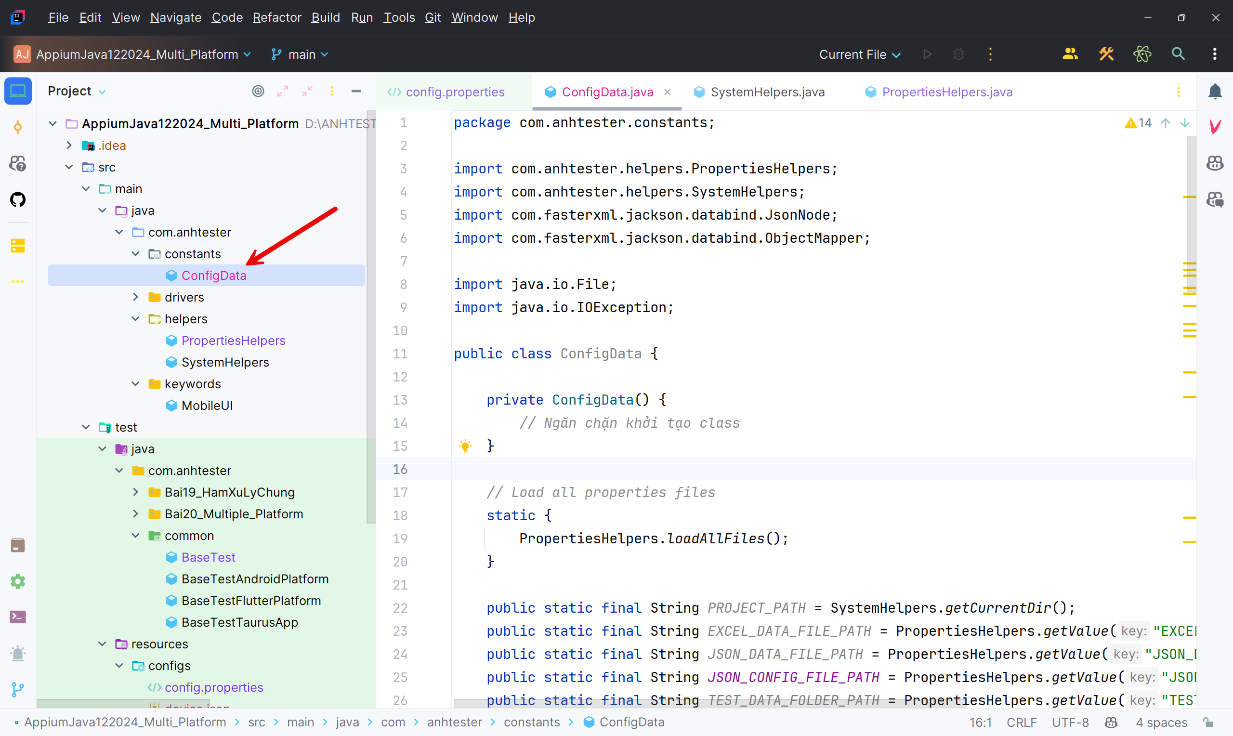Show more tool windows ellipsis
The image size is (1233, 736).
(x=18, y=282)
